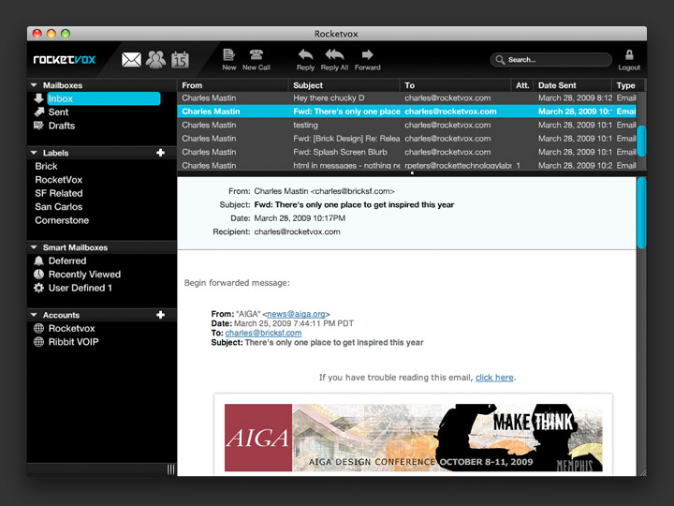Screen dimensions: 674x506
Task: Click the charles@bricksf.com link
Action: 263,333
